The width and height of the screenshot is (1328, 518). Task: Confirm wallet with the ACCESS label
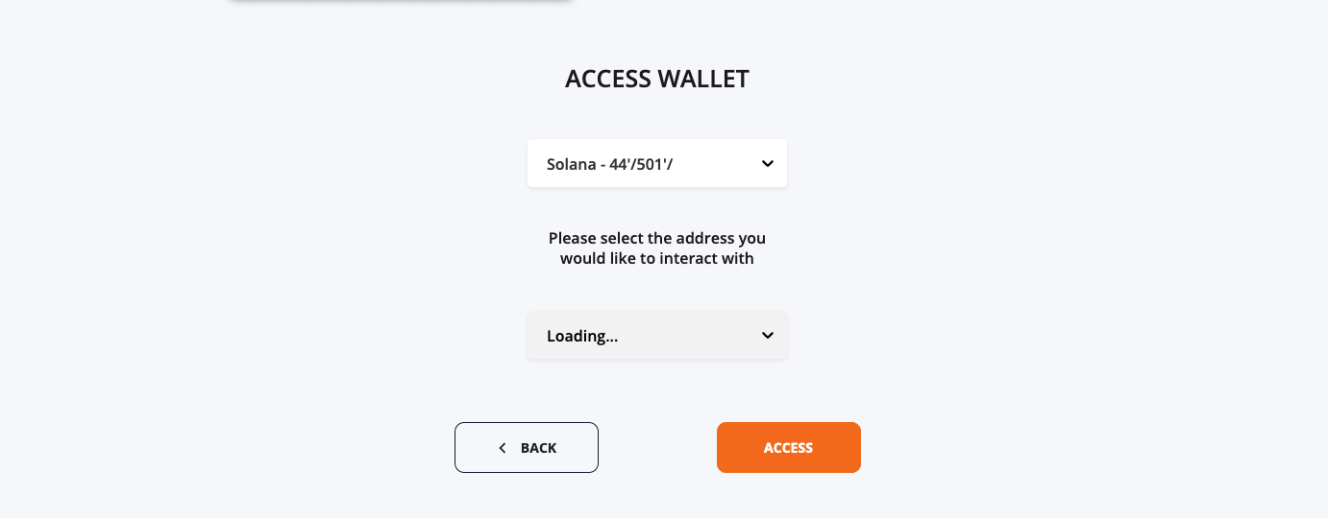pos(789,448)
